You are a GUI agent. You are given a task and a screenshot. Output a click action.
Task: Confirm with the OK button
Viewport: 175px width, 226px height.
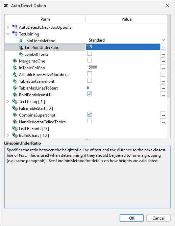132,218
